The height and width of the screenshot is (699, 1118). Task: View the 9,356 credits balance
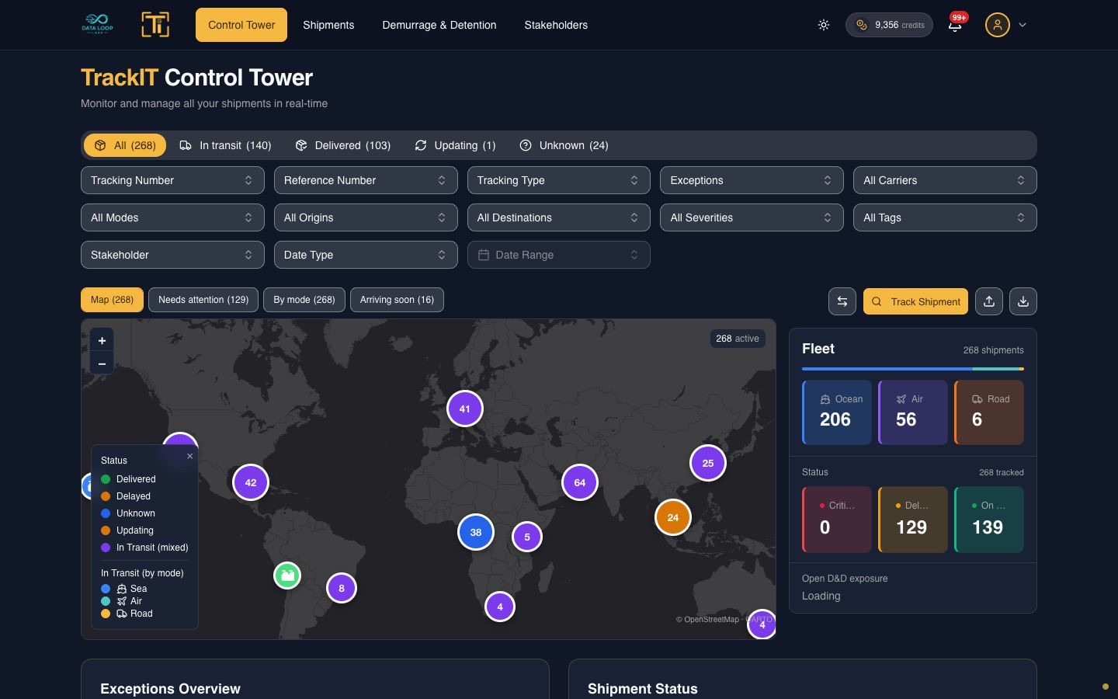click(889, 25)
